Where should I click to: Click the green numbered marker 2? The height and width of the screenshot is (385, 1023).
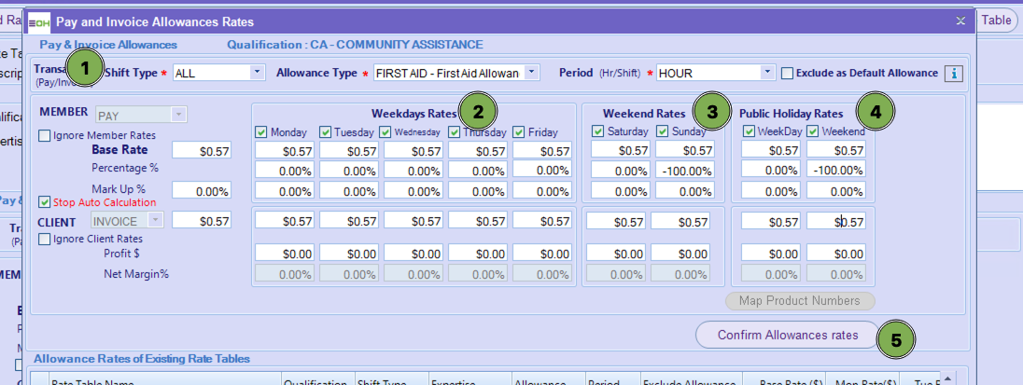click(478, 113)
